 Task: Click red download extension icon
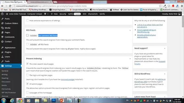point(173,6)
